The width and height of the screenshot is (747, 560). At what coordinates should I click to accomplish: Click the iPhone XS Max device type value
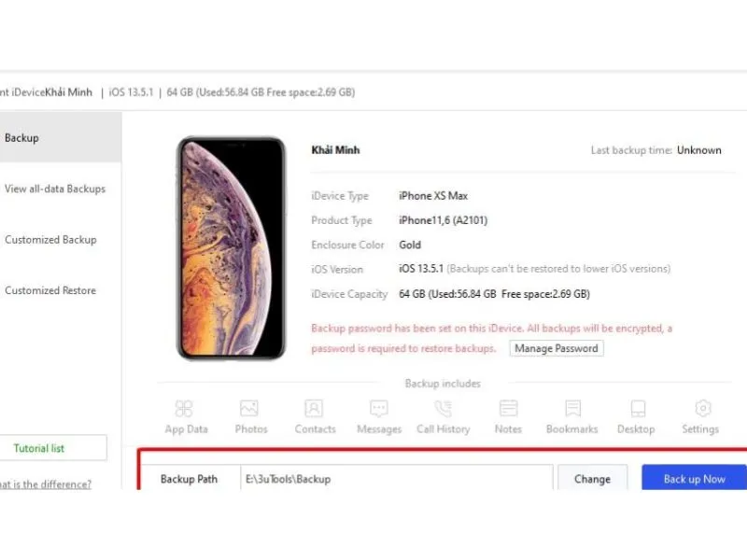pyautogui.click(x=433, y=196)
